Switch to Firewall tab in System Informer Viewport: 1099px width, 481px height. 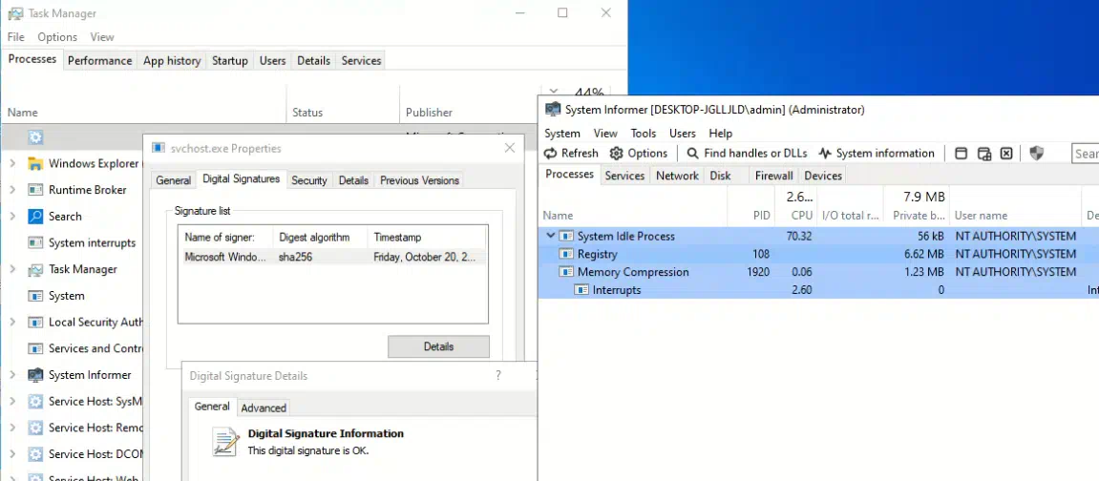(773, 176)
